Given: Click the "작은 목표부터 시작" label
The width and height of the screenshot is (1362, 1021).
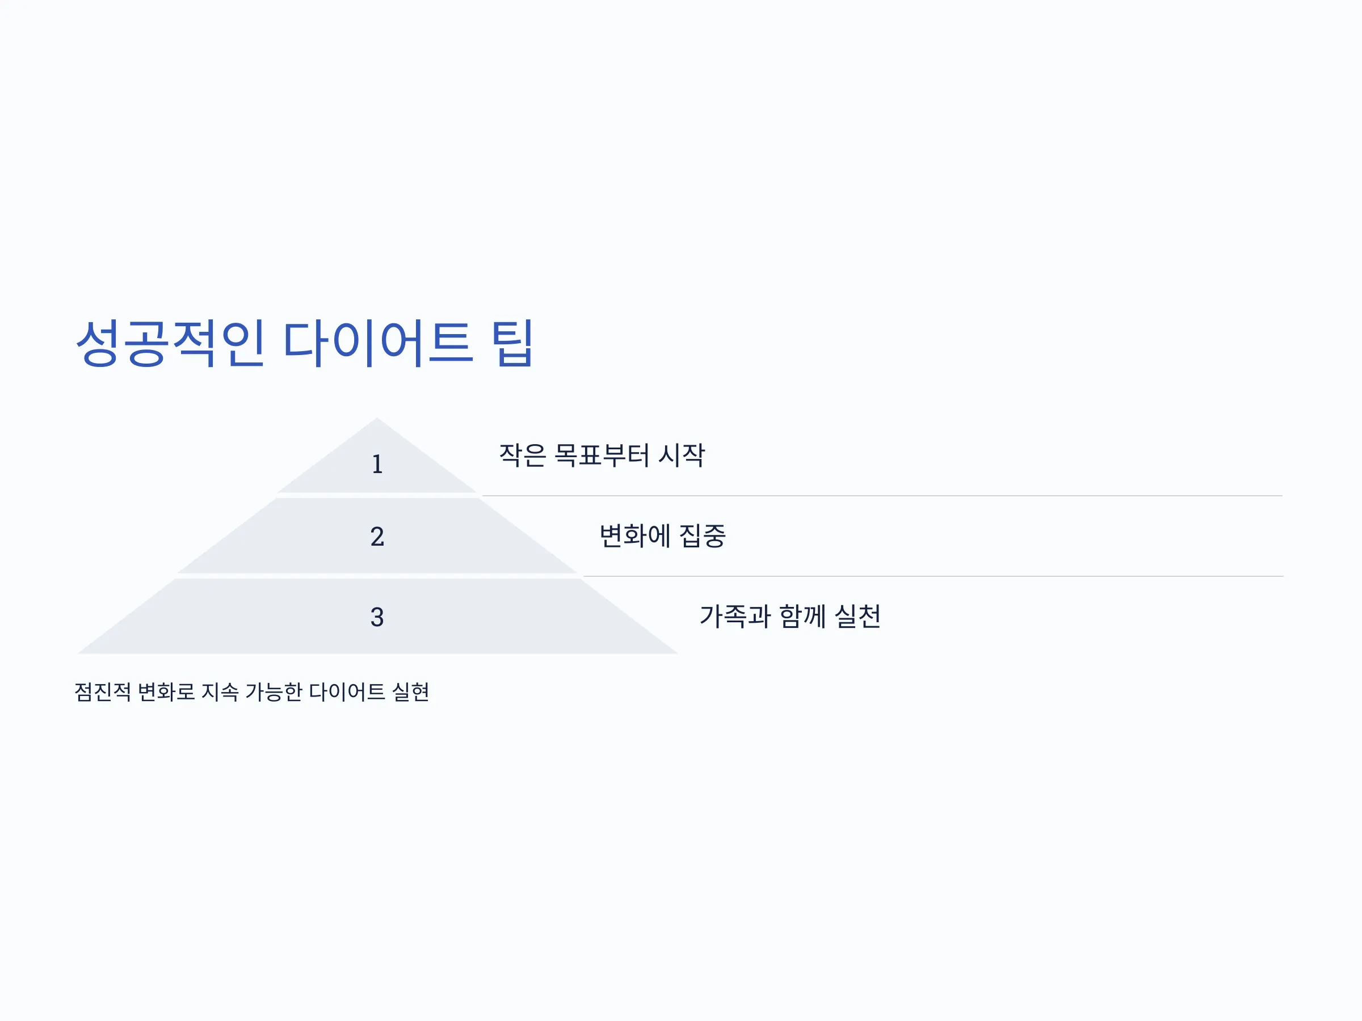Looking at the screenshot, I should coord(602,455).
